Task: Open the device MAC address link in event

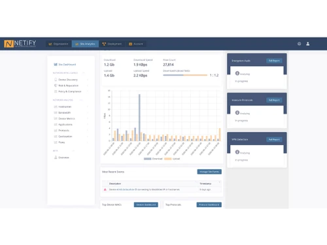Action: coord(126,189)
